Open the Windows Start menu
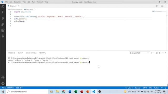168x94 pixels. pos(3,92)
